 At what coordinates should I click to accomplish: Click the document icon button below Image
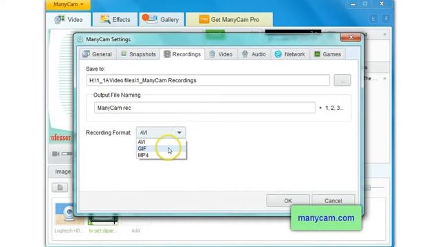coord(60,187)
